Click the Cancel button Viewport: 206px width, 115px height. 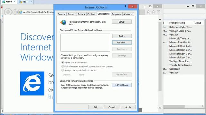[112, 107]
